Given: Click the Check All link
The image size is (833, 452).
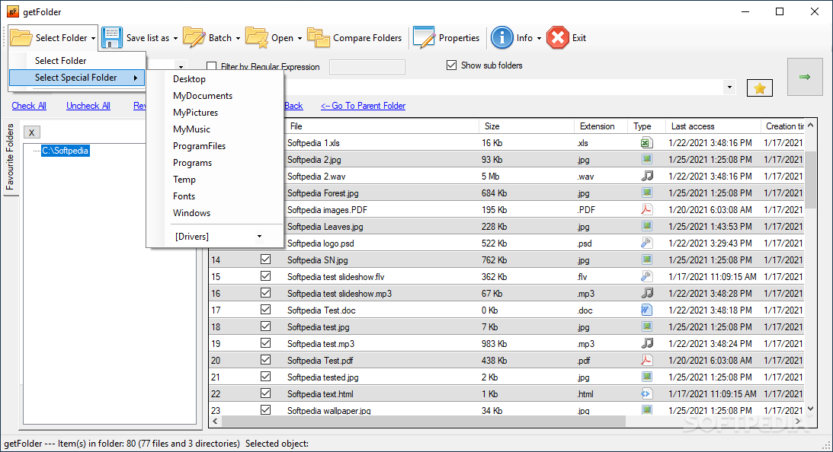Looking at the screenshot, I should [29, 106].
